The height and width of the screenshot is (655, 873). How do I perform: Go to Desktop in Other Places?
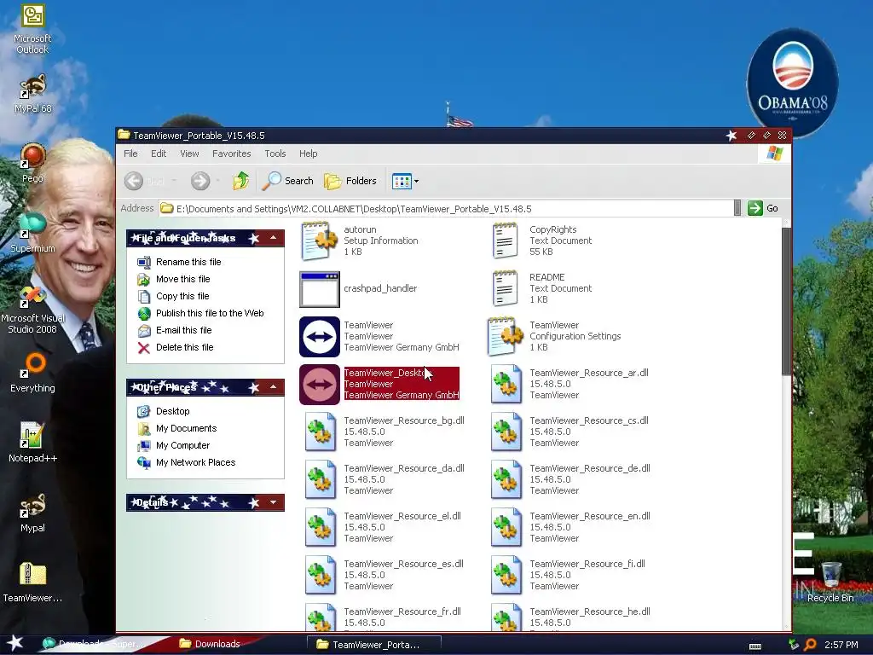pyautogui.click(x=172, y=411)
